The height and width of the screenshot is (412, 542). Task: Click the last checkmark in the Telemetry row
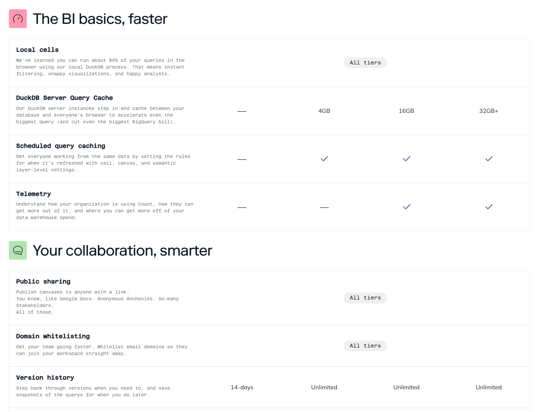(x=489, y=207)
